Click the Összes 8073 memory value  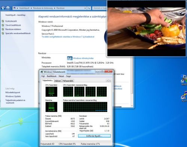coord(73,119)
